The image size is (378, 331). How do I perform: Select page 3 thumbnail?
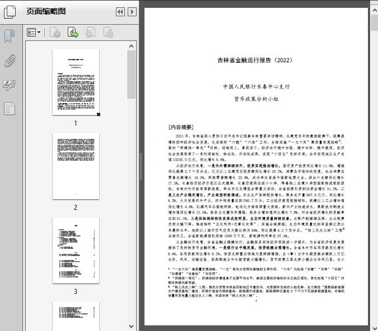(76, 250)
